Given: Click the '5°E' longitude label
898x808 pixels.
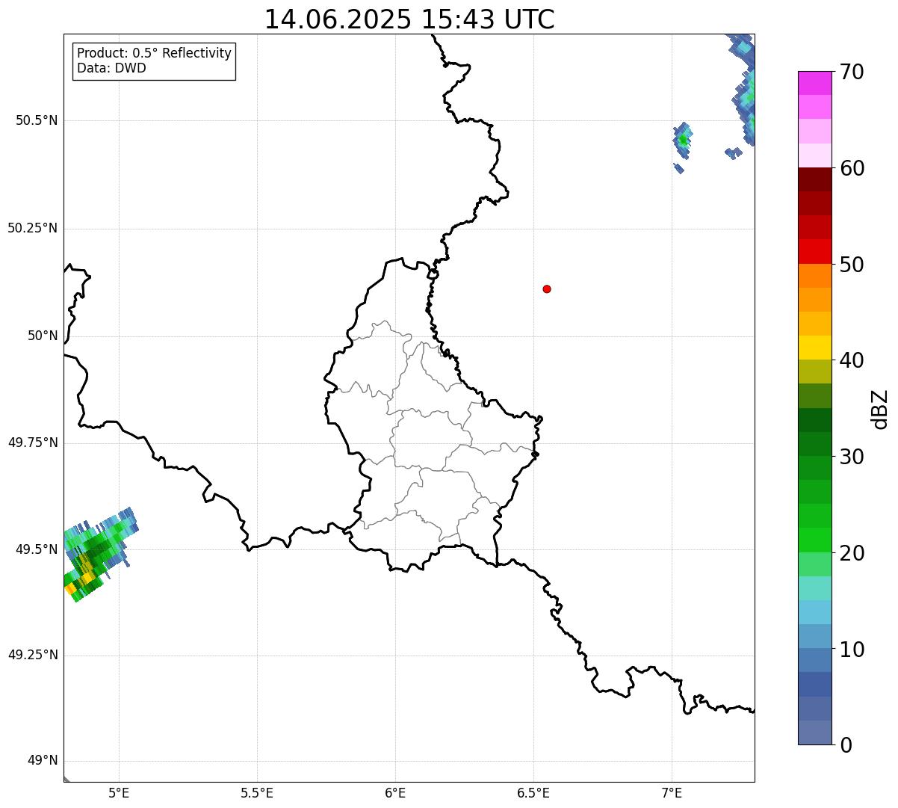Looking at the screenshot, I should coord(120,792).
